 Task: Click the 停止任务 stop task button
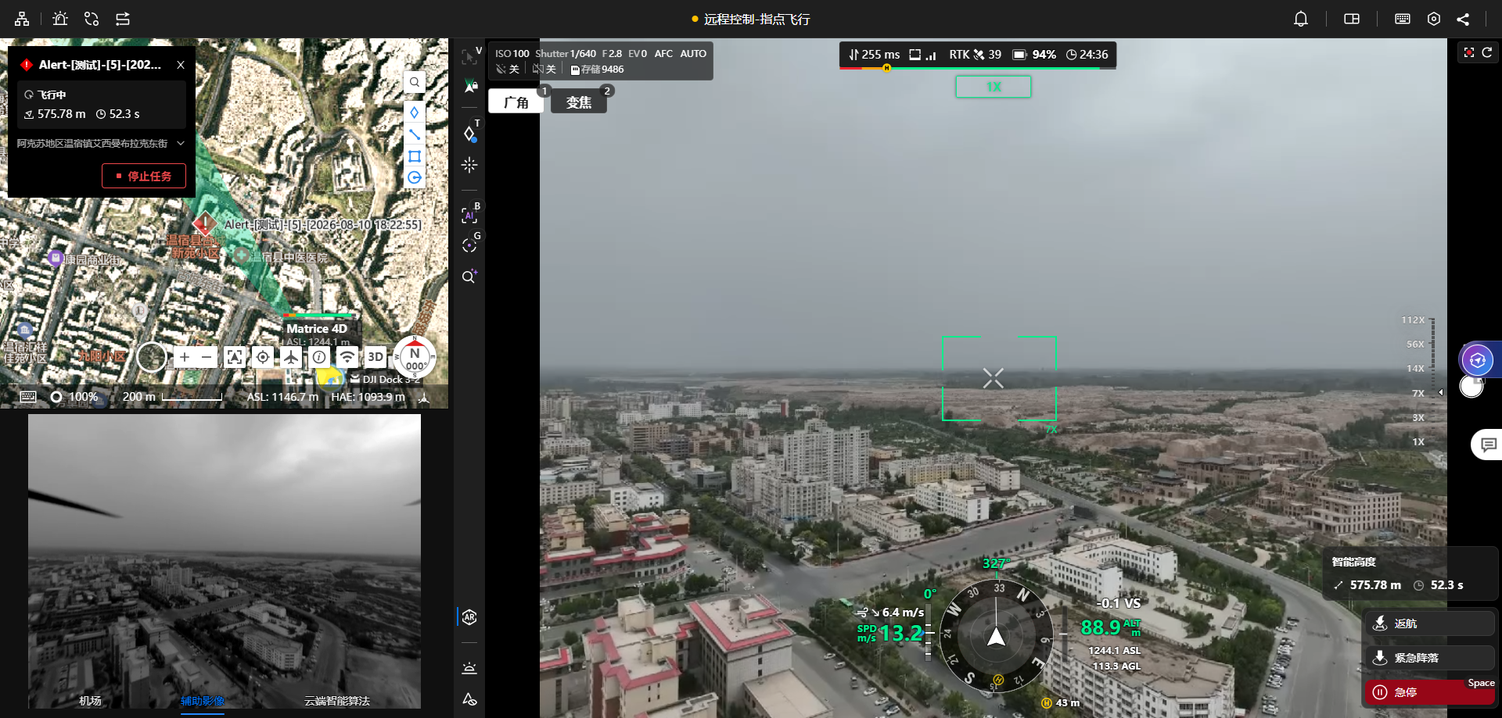[144, 176]
